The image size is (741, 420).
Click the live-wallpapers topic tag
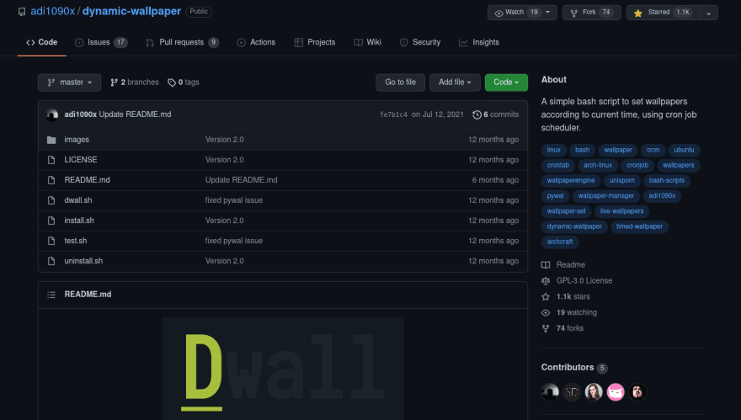pyautogui.click(x=621, y=211)
